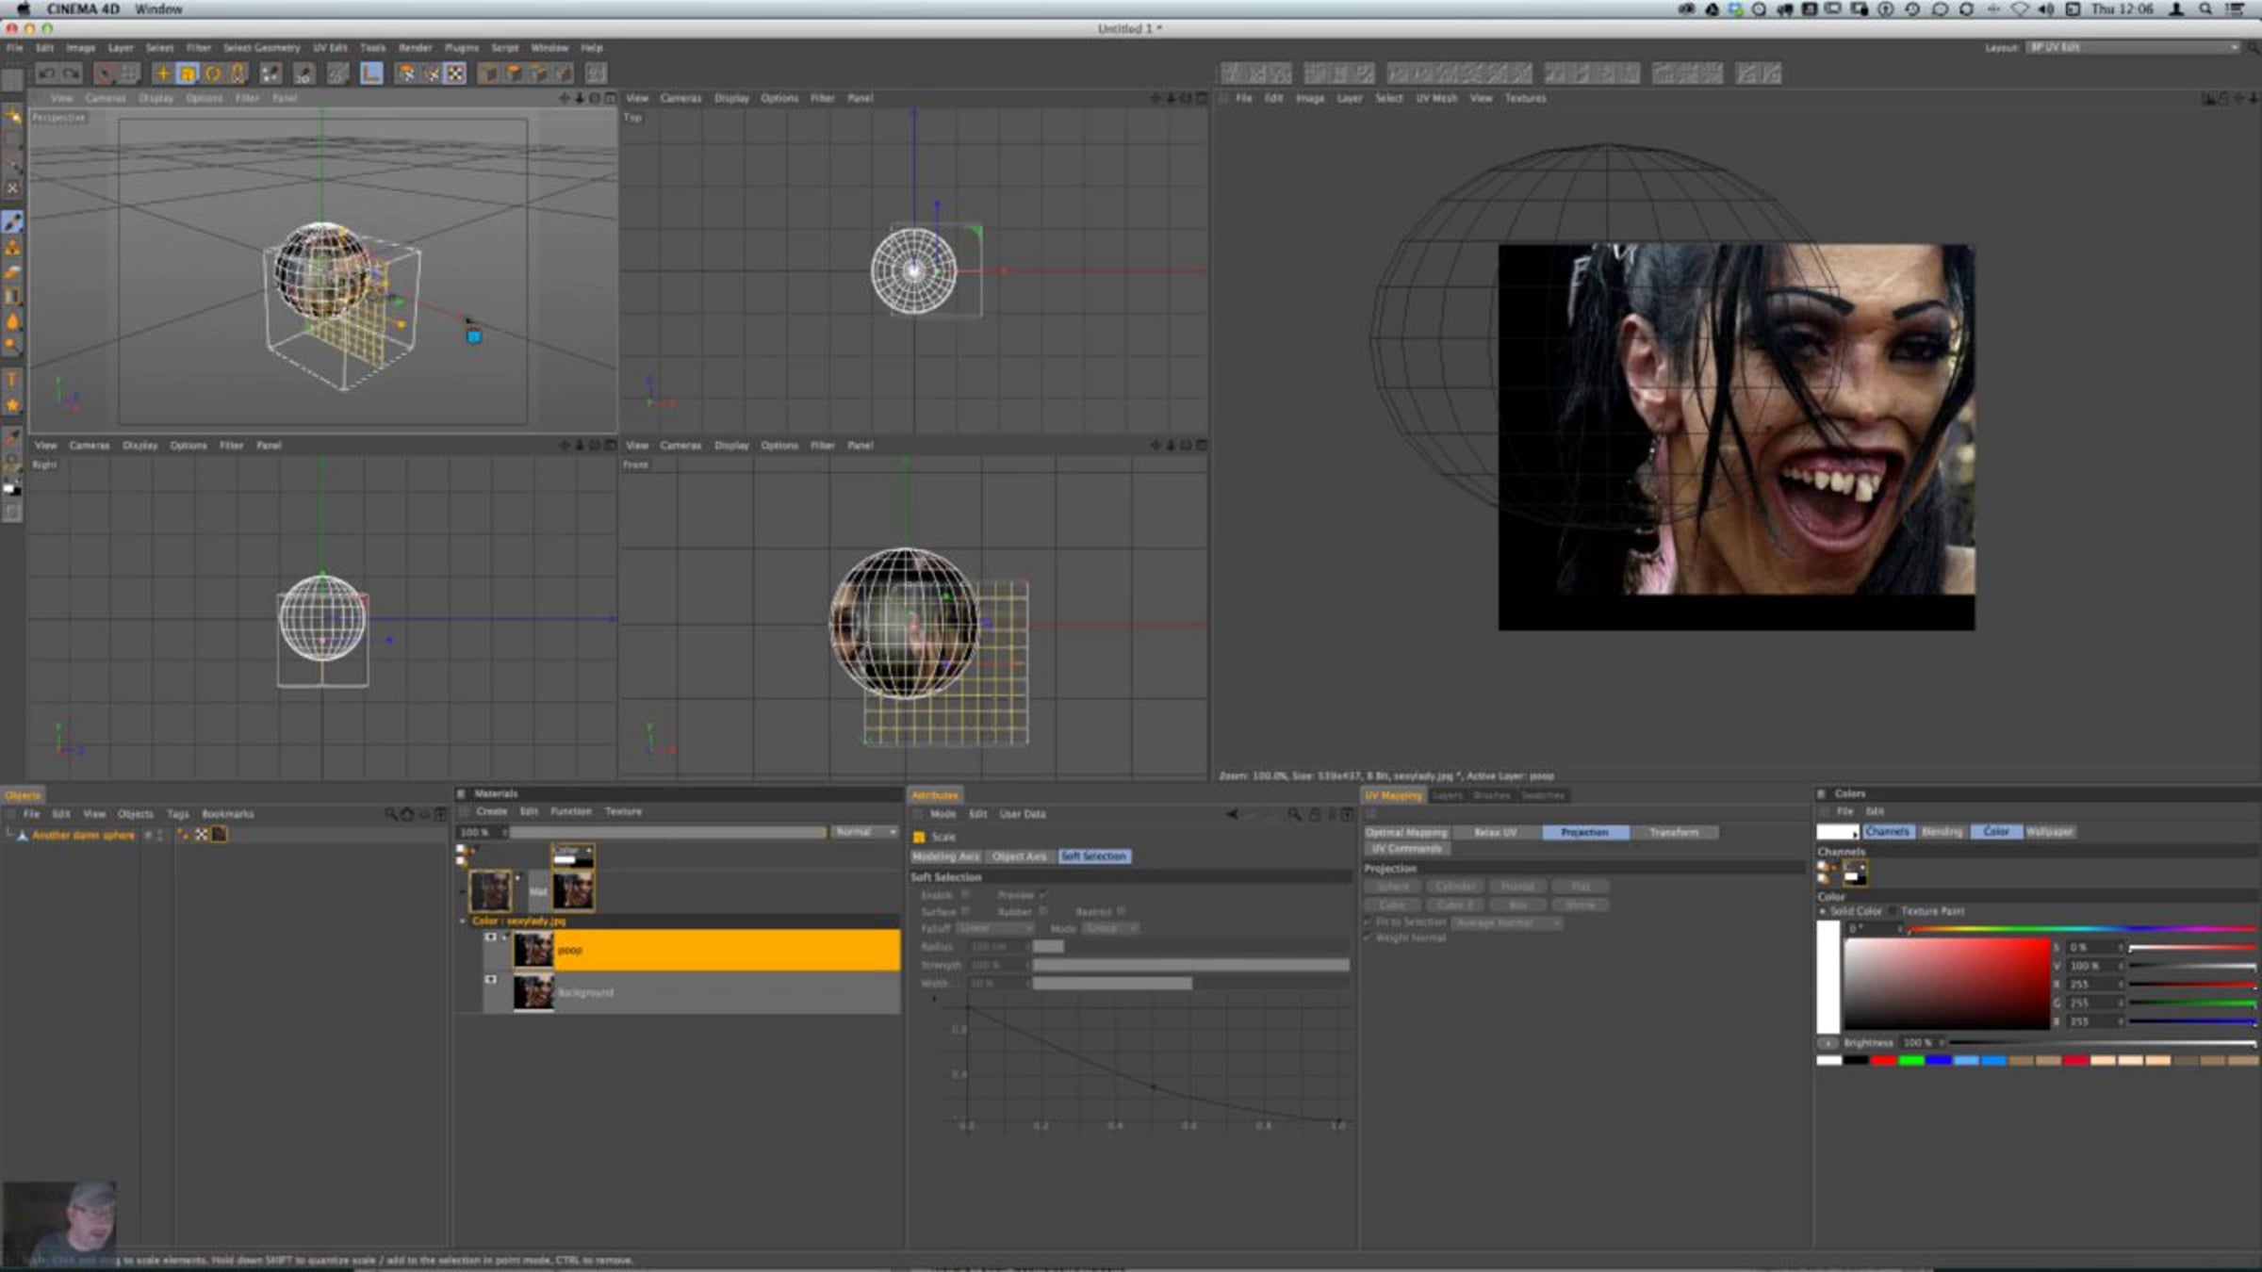The image size is (2262, 1272).
Task: Toggle the soft selection Enable checkbox
Action: [x=965, y=895]
